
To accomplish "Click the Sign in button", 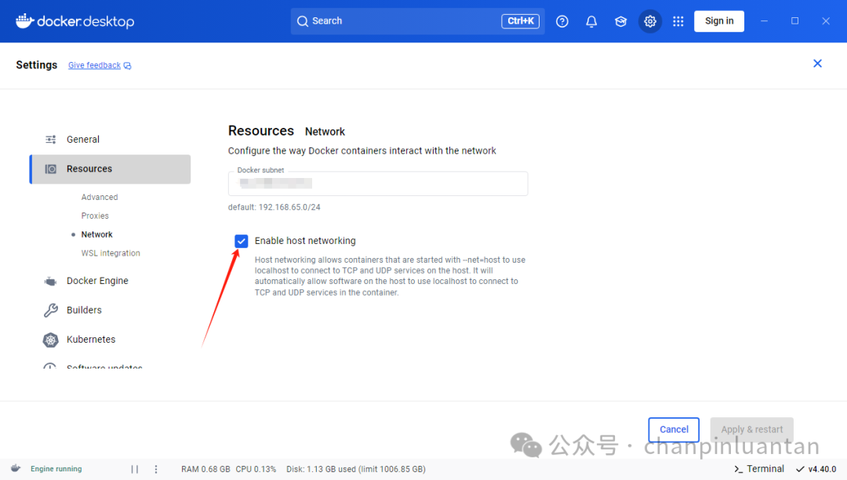I will (719, 21).
